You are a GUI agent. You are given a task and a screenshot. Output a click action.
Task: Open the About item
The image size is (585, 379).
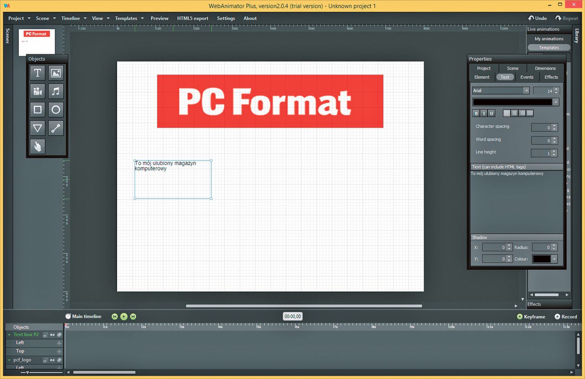pyautogui.click(x=250, y=18)
